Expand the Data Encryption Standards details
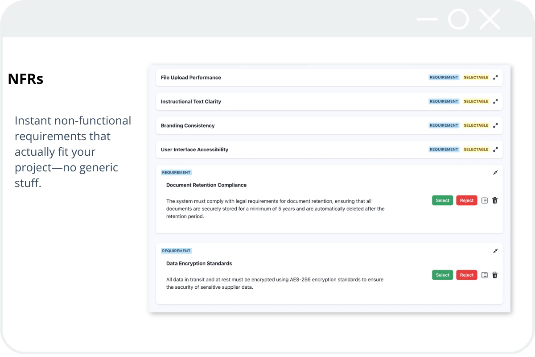Viewport: 535px width, 357px height. [x=495, y=251]
